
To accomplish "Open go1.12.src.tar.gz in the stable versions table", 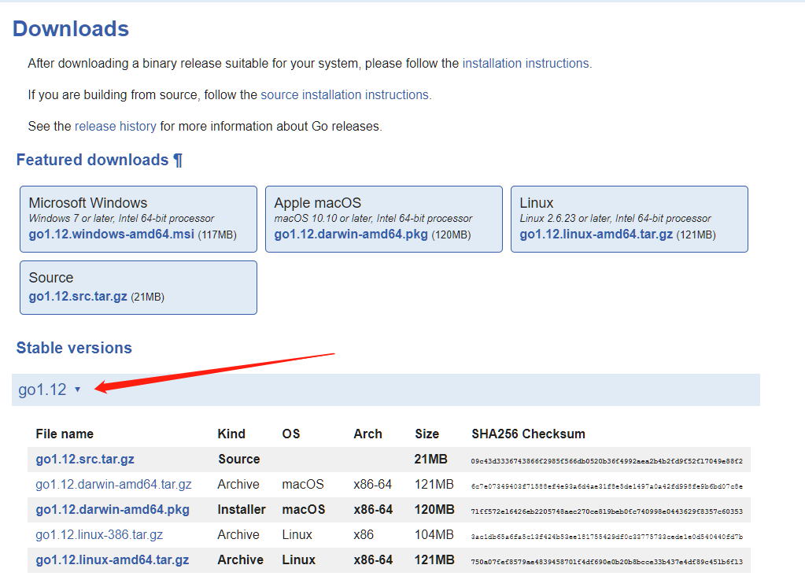I will coord(85,460).
